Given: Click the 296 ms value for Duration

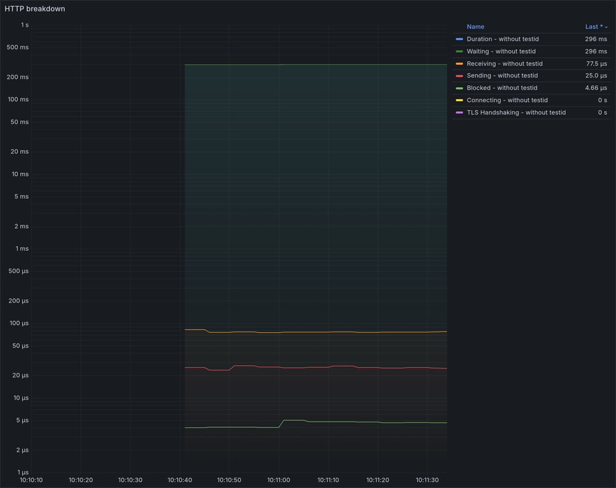Looking at the screenshot, I should click(x=596, y=39).
